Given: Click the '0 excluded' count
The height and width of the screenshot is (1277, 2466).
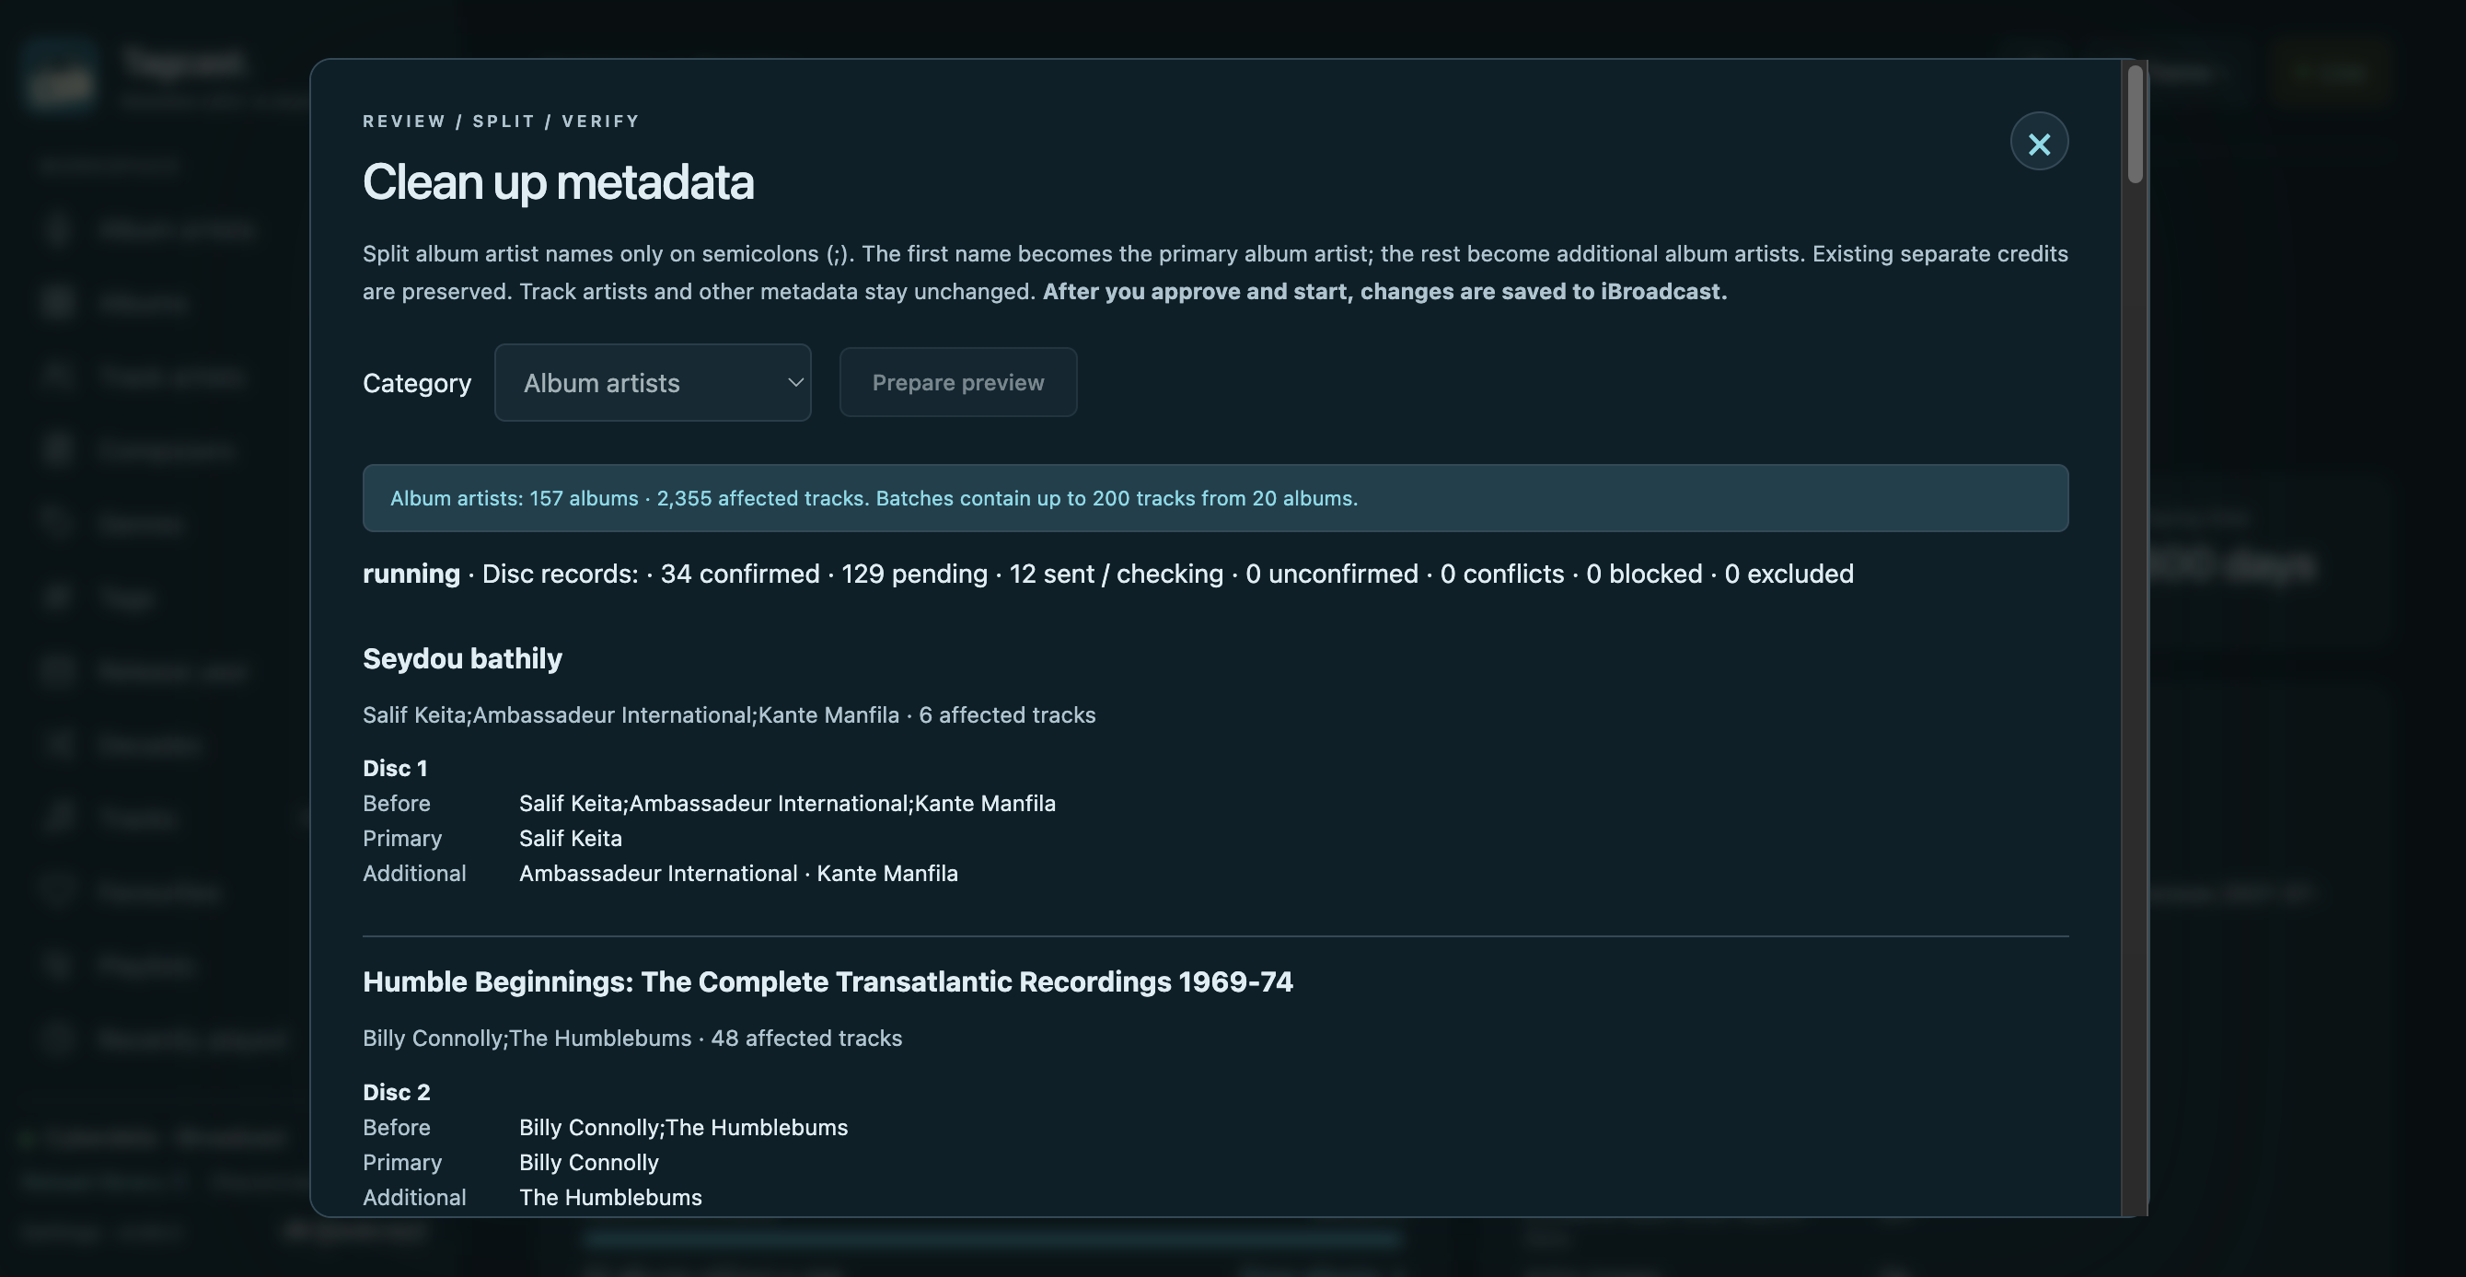Looking at the screenshot, I should [x=1789, y=574].
